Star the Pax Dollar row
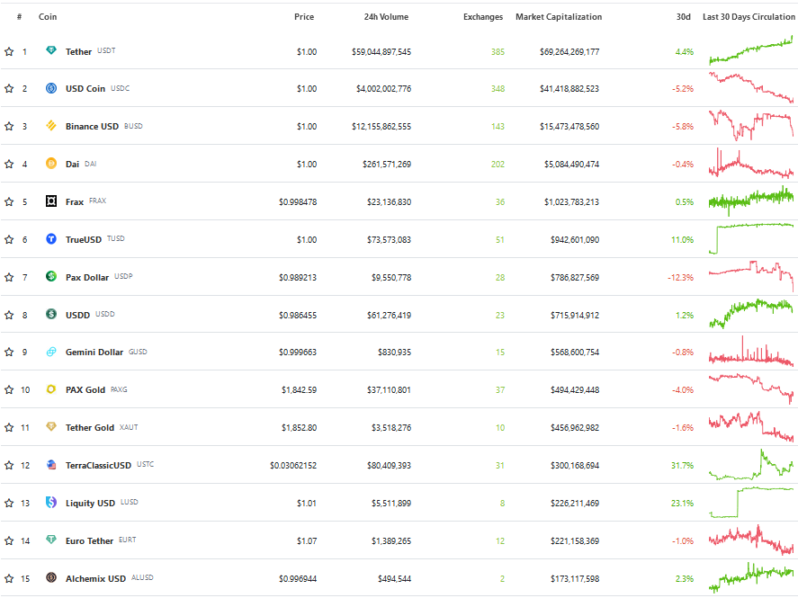Viewport: 798px width, 598px height. coord(9,277)
